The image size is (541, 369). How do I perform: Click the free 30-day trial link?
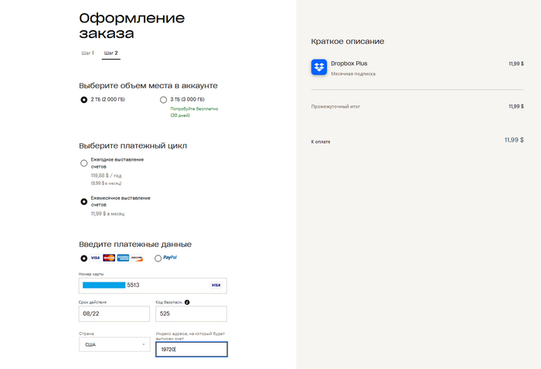[x=189, y=111]
